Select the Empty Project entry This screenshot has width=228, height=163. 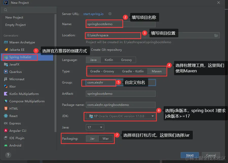(15, 25)
